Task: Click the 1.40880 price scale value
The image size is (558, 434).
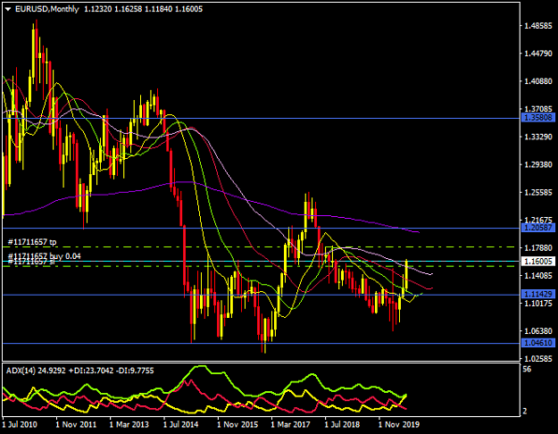Action: 538,81
